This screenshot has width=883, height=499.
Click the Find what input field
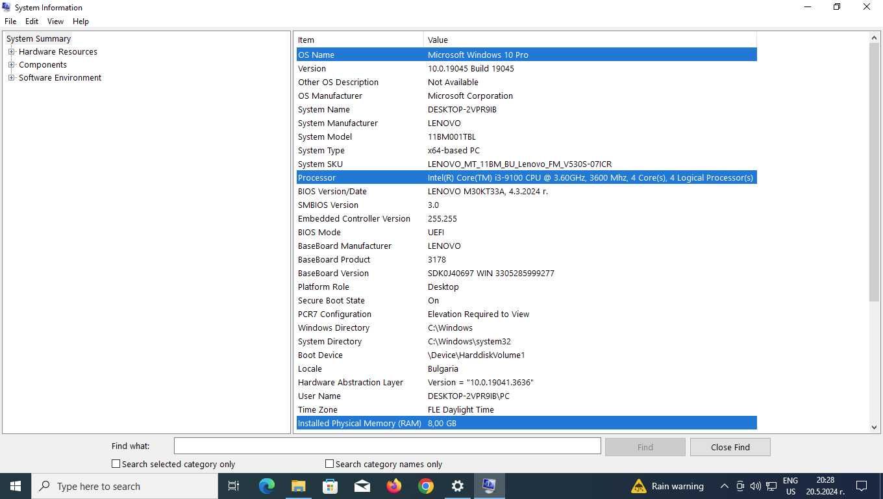pyautogui.click(x=387, y=446)
